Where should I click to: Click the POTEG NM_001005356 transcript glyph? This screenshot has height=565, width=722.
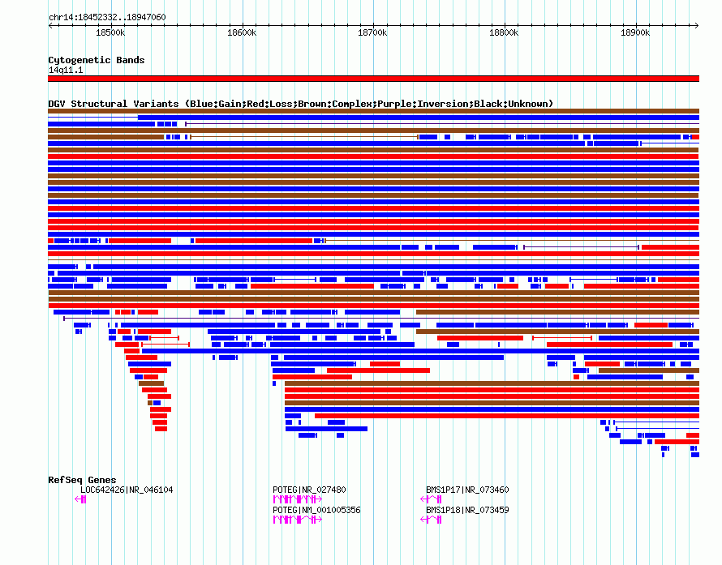[x=298, y=520]
